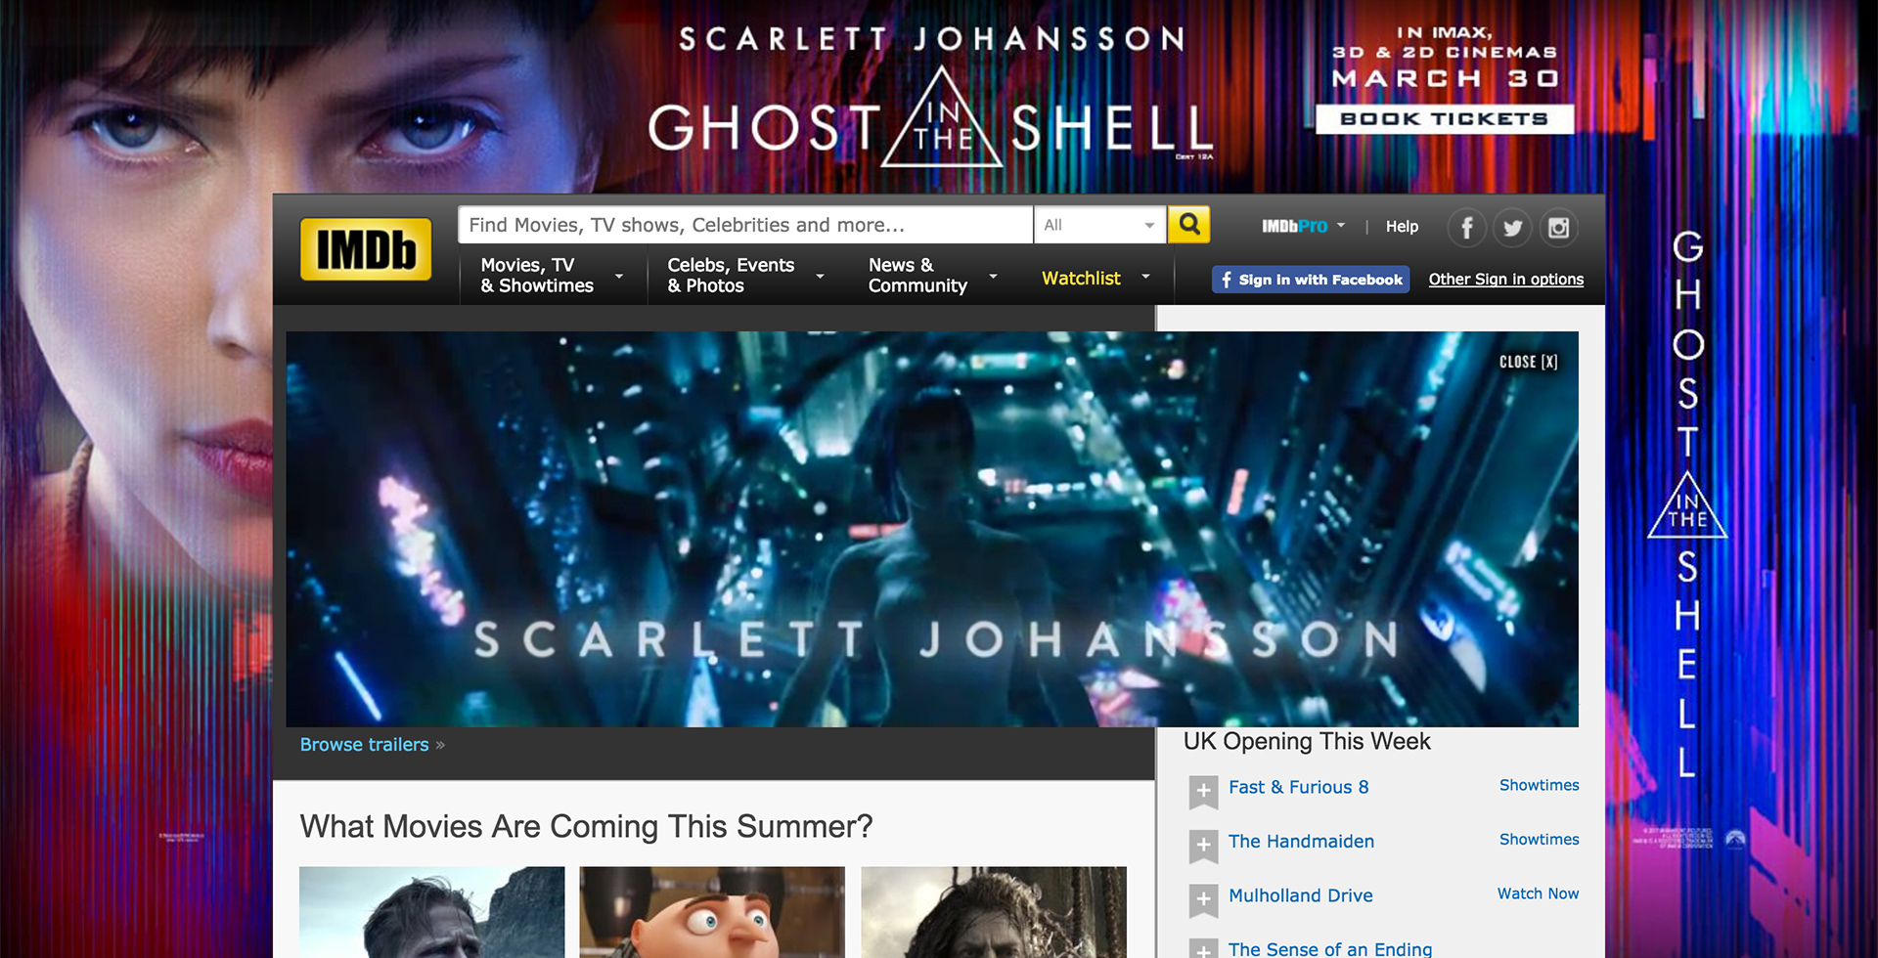Open The Sense of an Ending link
This screenshot has height=958, width=1878.
[x=1329, y=948]
